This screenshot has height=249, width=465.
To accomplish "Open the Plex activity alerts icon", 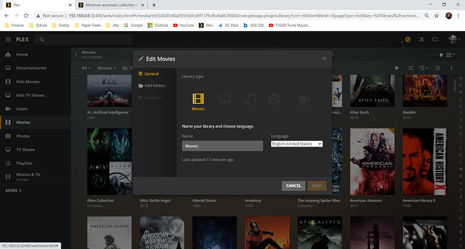I will [408, 40].
